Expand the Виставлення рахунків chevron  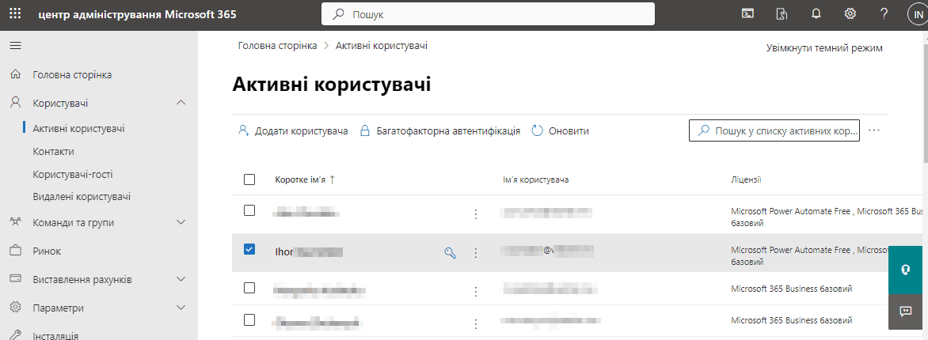click(x=181, y=279)
